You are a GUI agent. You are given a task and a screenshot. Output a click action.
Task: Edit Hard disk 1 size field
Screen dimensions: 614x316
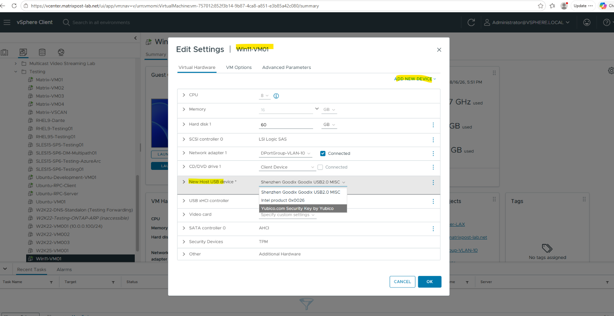[286, 125]
